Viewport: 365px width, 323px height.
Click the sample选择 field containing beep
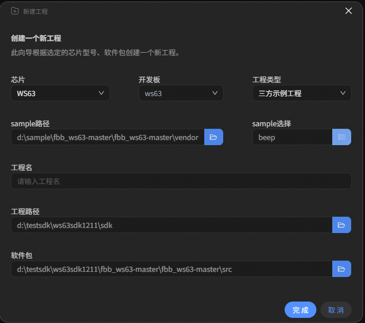[x=292, y=137]
